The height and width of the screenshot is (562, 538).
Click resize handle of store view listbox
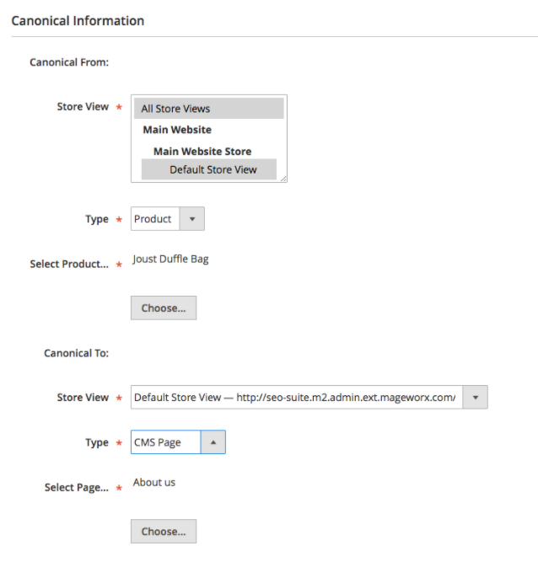click(x=283, y=179)
